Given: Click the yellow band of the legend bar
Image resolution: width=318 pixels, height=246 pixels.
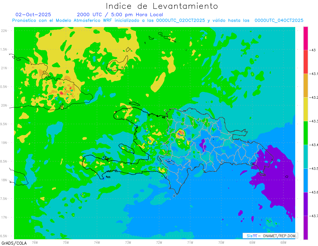Looking at the screenshot, I should pyautogui.click(x=306, y=109).
